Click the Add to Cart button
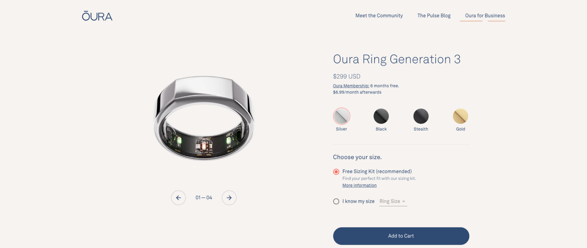Screen dimensions: 587x248 401,236
